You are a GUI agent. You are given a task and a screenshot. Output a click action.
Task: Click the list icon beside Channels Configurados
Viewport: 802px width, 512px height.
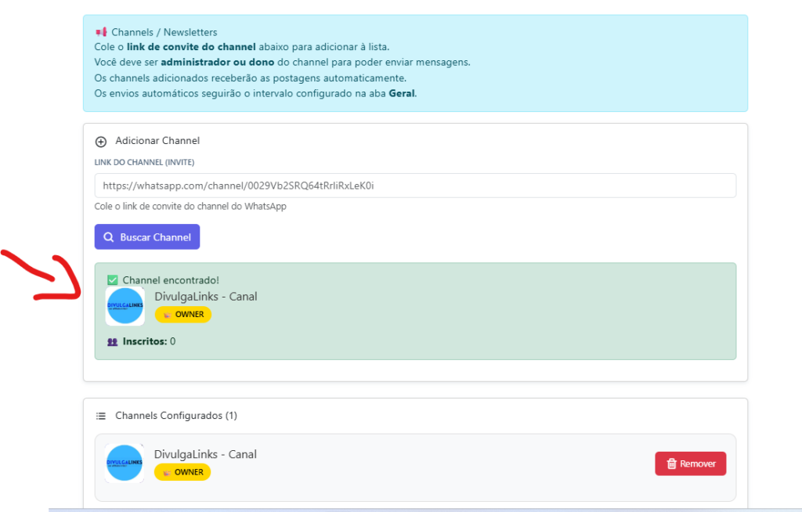[x=100, y=416]
